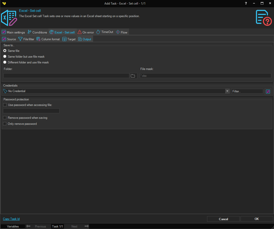
Task: Open the On error tab
Action: (86, 32)
